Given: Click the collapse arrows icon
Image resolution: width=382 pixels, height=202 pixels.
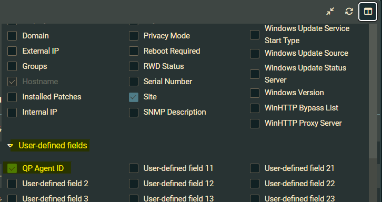Looking at the screenshot, I should point(330,11).
